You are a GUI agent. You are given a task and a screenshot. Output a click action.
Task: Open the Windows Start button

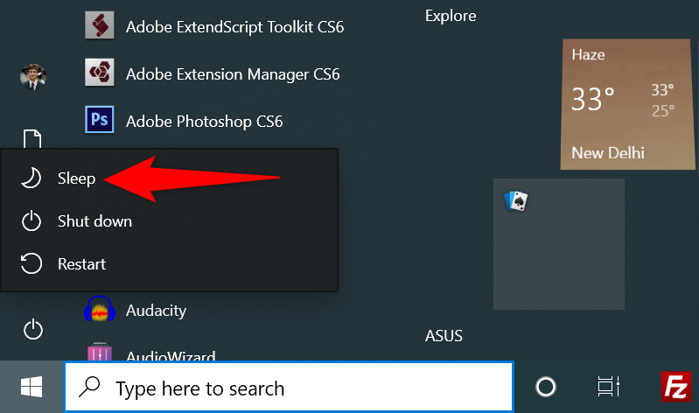[x=32, y=387]
